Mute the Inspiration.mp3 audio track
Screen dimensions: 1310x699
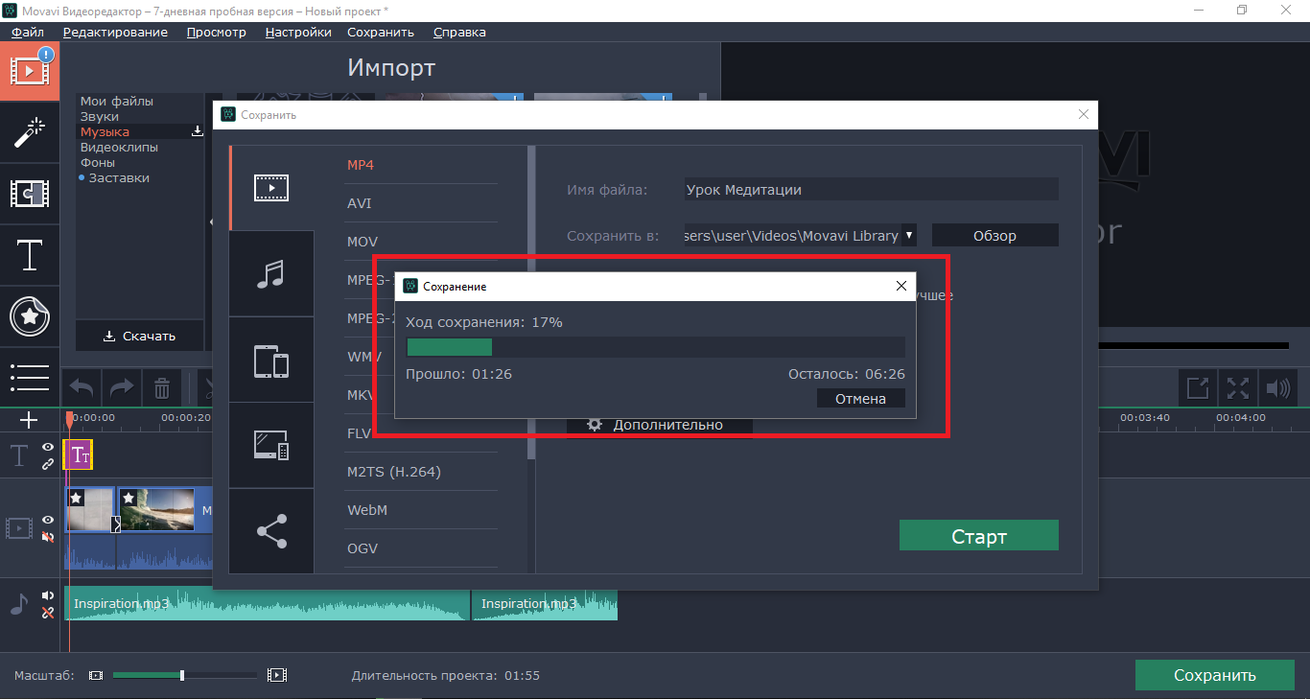coord(48,595)
